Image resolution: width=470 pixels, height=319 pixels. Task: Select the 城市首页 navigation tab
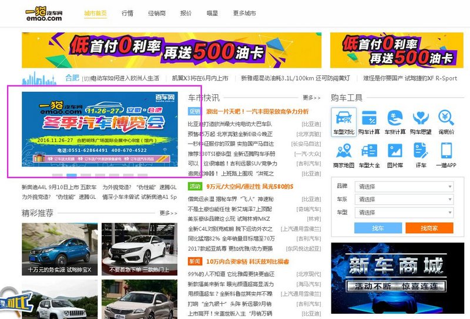95,13
